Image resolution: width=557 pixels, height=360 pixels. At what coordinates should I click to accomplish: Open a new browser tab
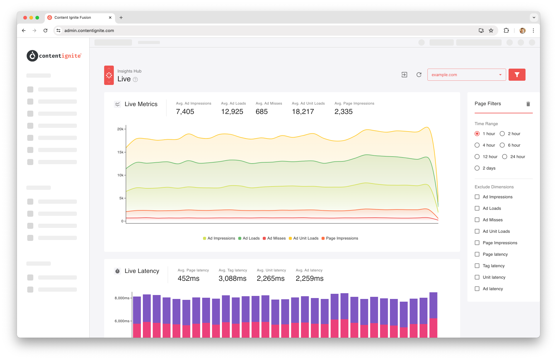pos(121,18)
